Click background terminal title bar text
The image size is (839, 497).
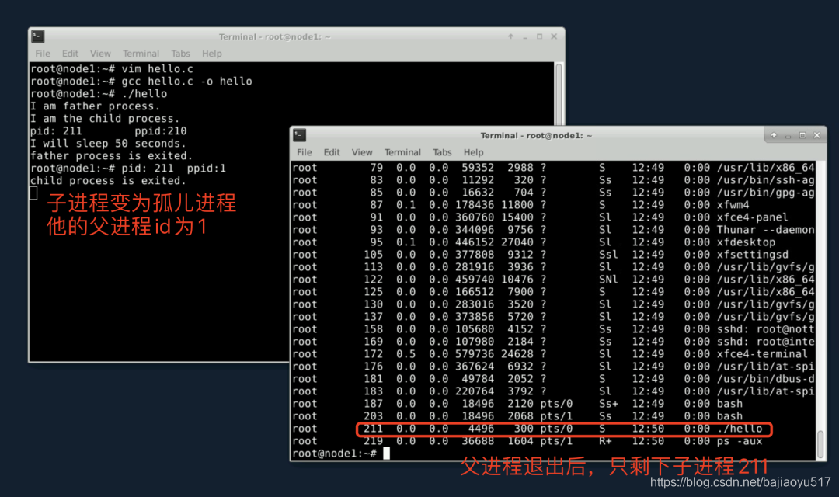(274, 36)
